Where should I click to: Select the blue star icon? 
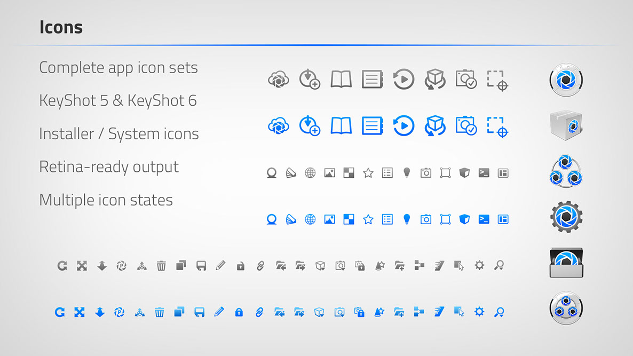click(x=368, y=219)
